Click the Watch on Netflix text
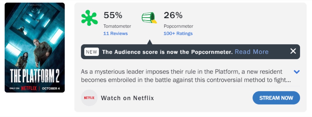The height and width of the screenshot is (117, 312). [127, 98]
